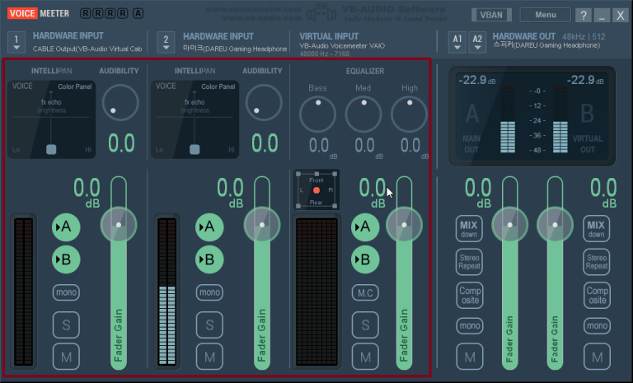This screenshot has height=383, width=633.
Task: Click the VB-Audio Voicemeeter VAIO label
Action: 342,45
